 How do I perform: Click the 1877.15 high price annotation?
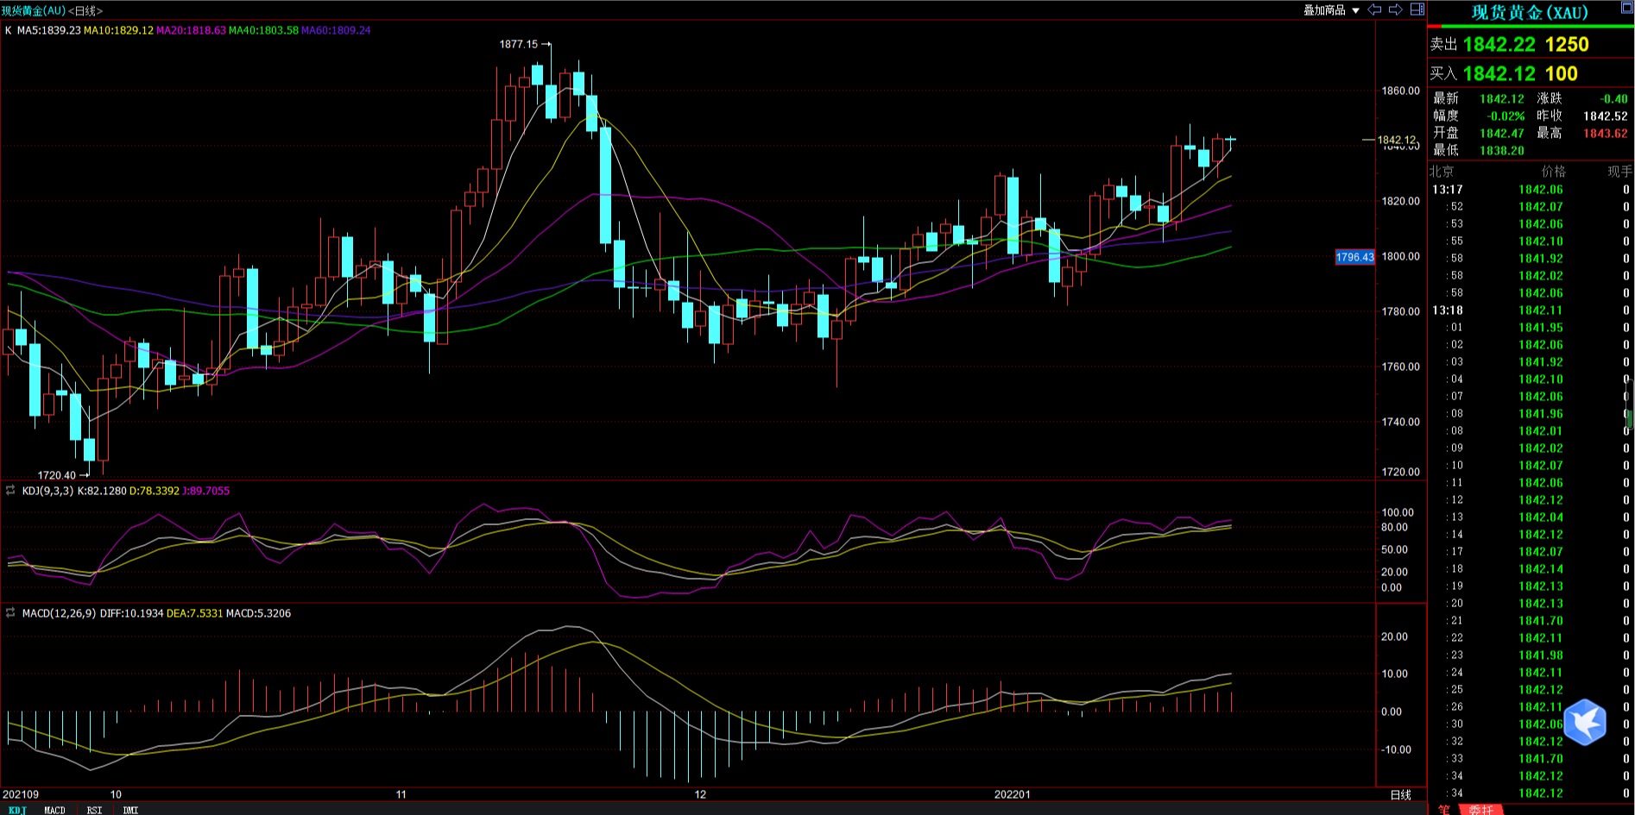(518, 44)
